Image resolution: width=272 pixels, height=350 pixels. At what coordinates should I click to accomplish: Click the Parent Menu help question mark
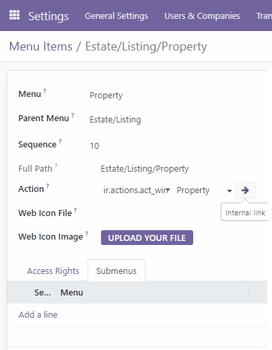[73, 115]
